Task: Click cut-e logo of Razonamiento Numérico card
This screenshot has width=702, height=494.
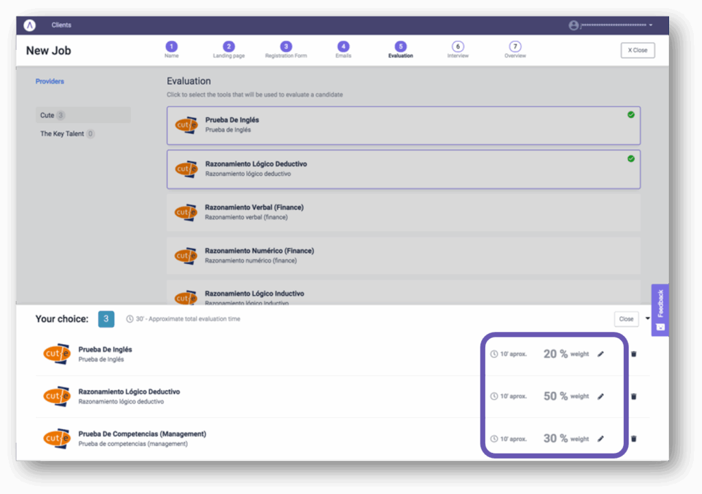Action: pyautogui.click(x=186, y=255)
